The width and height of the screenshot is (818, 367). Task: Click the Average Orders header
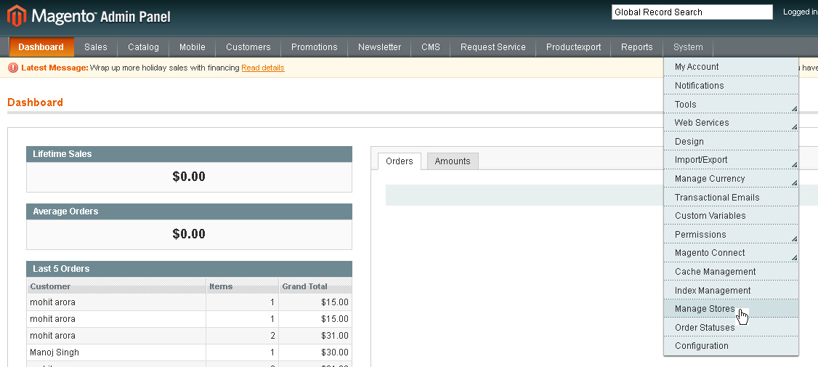190,211
